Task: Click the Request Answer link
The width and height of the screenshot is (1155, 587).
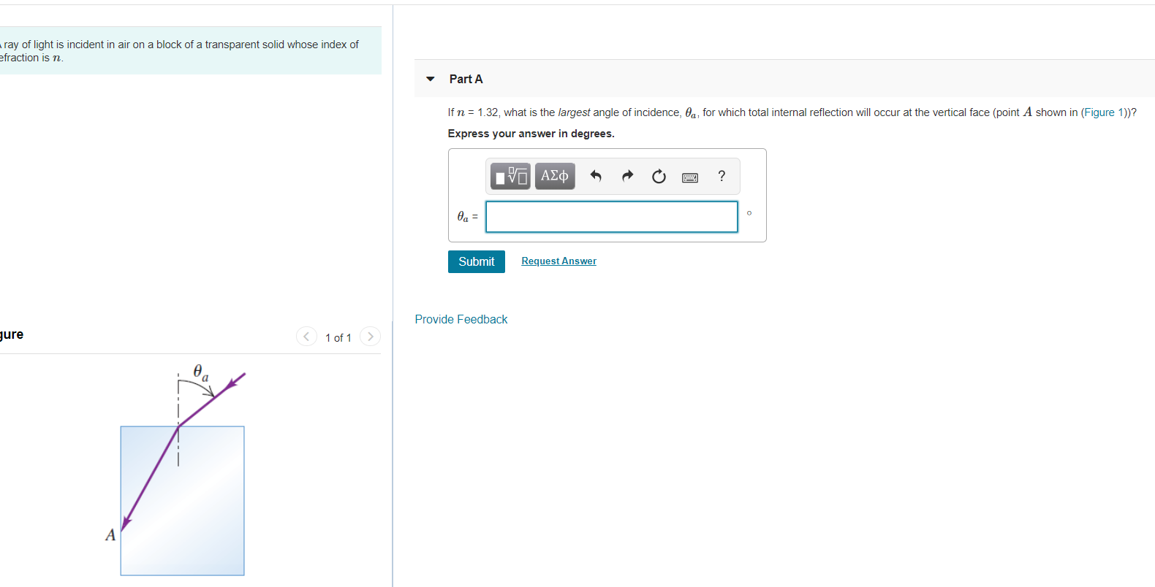Action: [x=558, y=261]
